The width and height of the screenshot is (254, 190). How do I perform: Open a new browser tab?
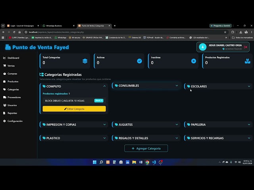click(x=115, y=26)
